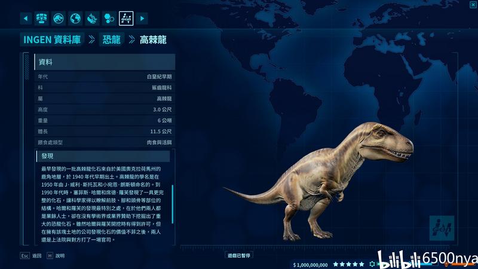This screenshot has width=478, height=269.
Task: Select the 發現 section header
Action: 103,156
